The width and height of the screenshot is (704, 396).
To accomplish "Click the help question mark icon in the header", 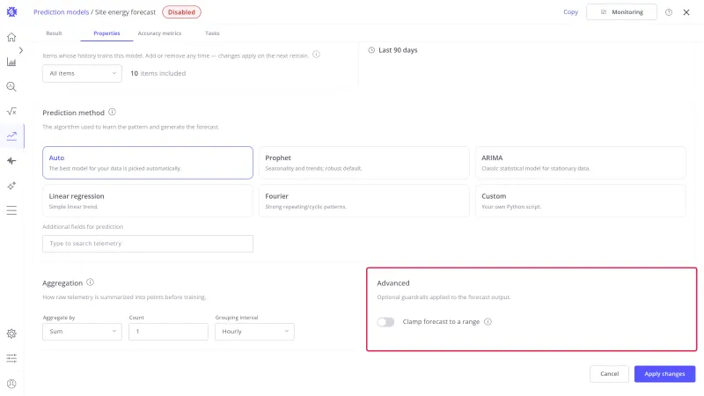I will point(669,12).
